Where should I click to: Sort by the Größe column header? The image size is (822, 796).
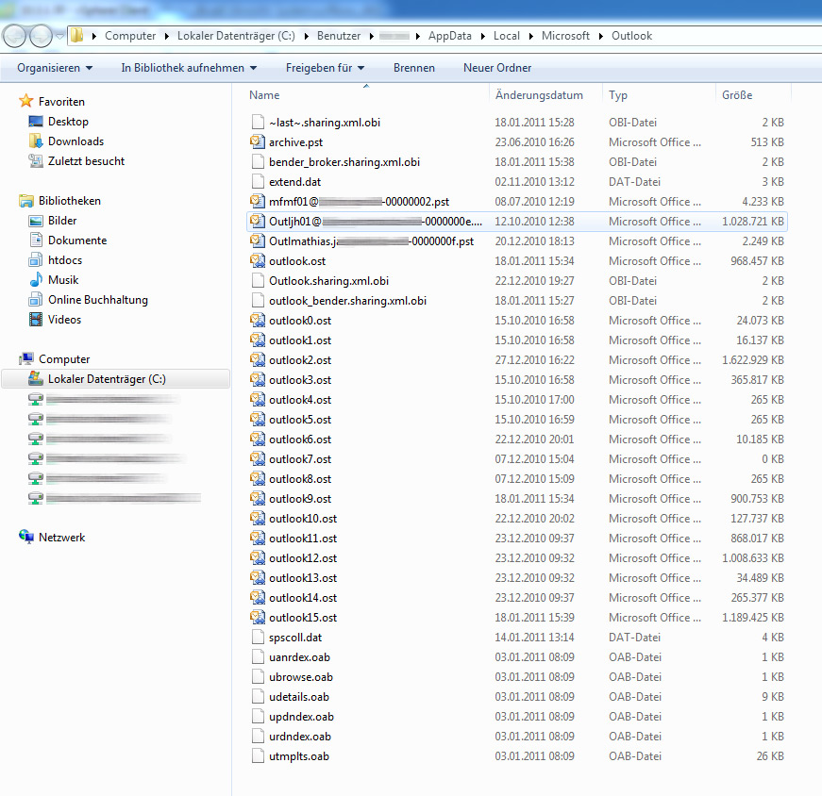737,95
